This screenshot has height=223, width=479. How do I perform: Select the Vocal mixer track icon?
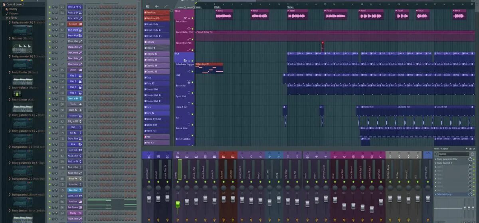pos(335,156)
